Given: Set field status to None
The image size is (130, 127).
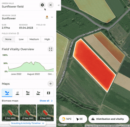Looking at the screenshot, I should (x=8, y=39).
